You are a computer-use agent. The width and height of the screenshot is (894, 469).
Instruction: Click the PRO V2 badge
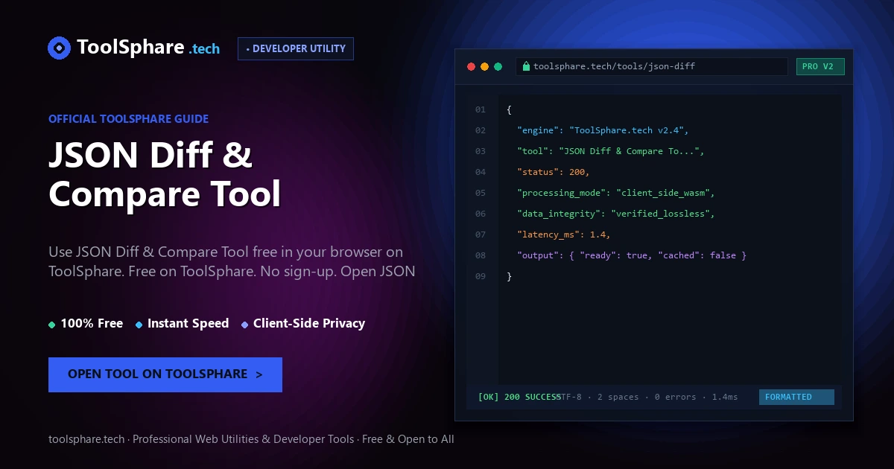tap(820, 67)
